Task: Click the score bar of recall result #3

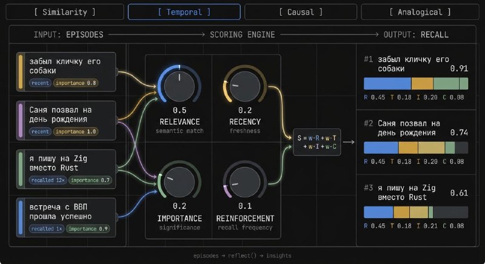Action: pyautogui.click(x=416, y=213)
